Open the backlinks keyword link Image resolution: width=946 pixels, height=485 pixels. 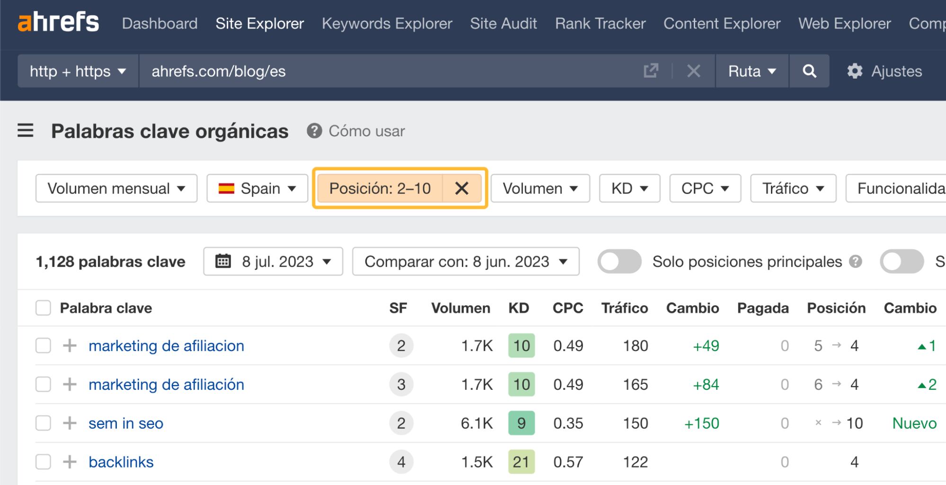coord(121,461)
